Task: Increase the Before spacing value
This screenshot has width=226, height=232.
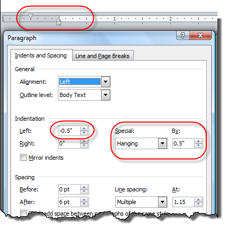Action: coord(84,187)
